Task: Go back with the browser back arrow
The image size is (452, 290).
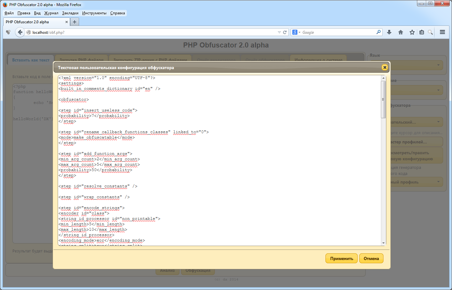Action: 20,32
